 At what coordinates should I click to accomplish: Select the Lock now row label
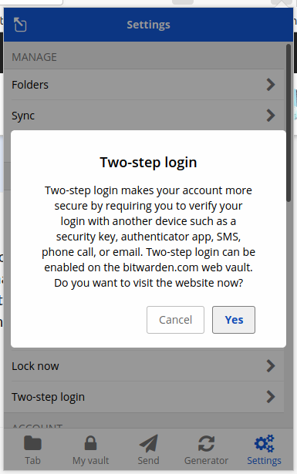(x=35, y=366)
